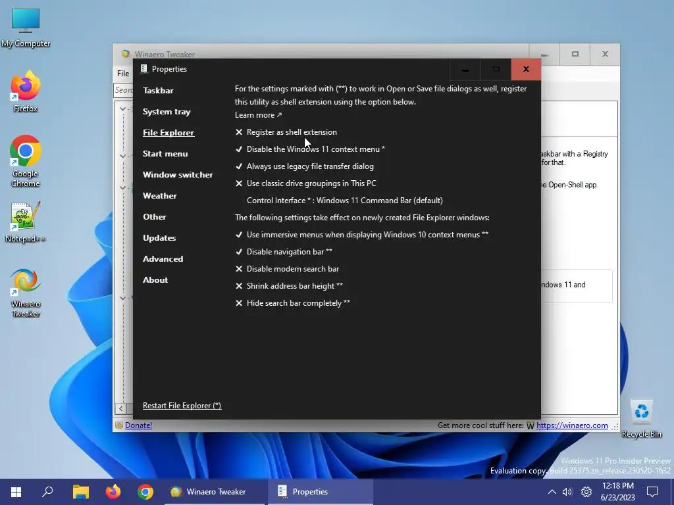Open the clock showing 12:18 PM
This screenshot has width=674, height=505.
[x=618, y=492]
